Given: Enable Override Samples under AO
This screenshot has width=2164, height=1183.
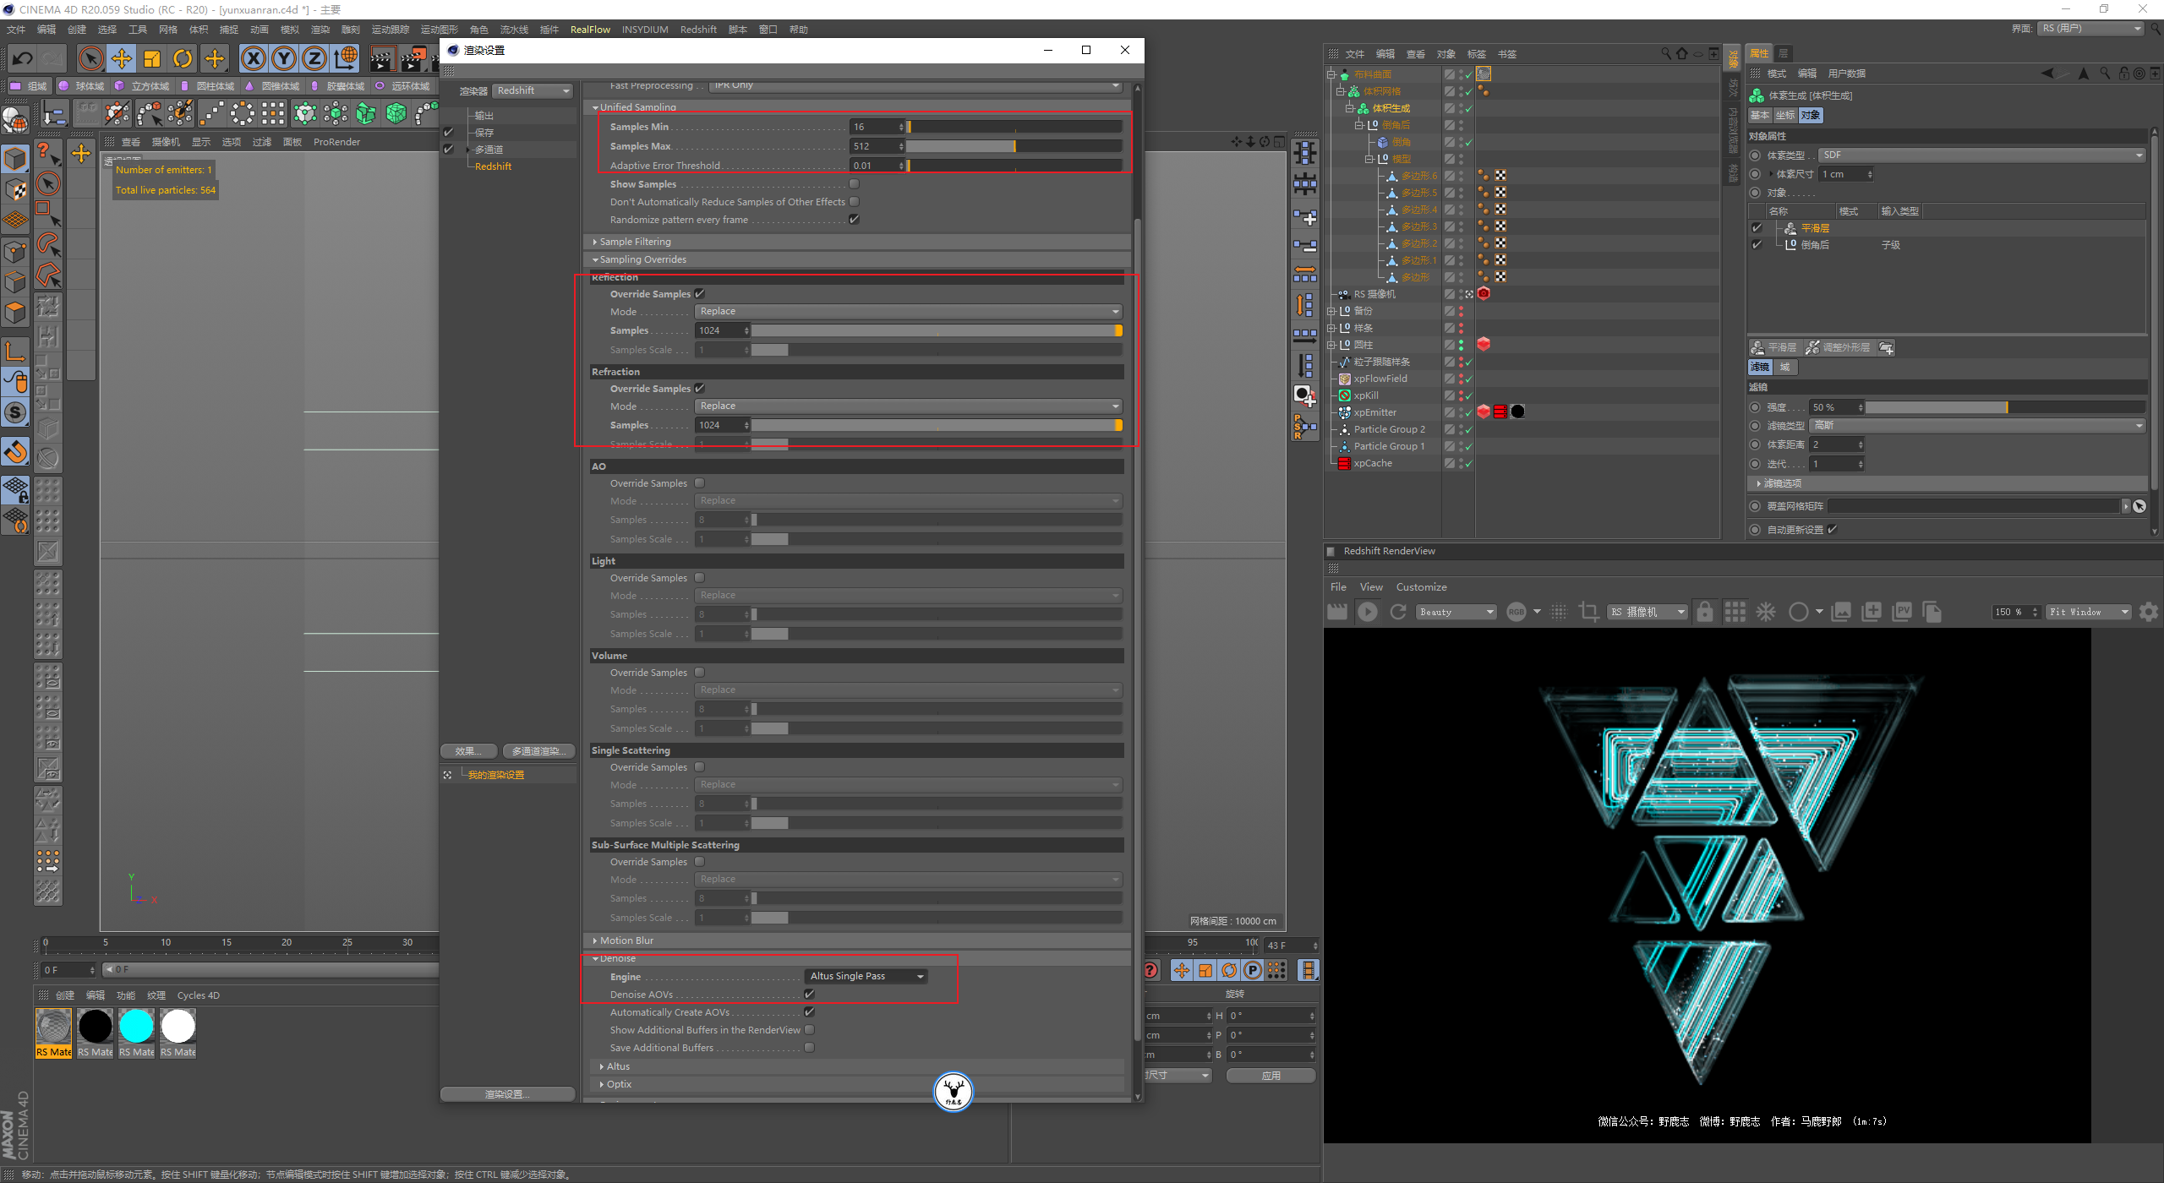Looking at the screenshot, I should click(700, 483).
